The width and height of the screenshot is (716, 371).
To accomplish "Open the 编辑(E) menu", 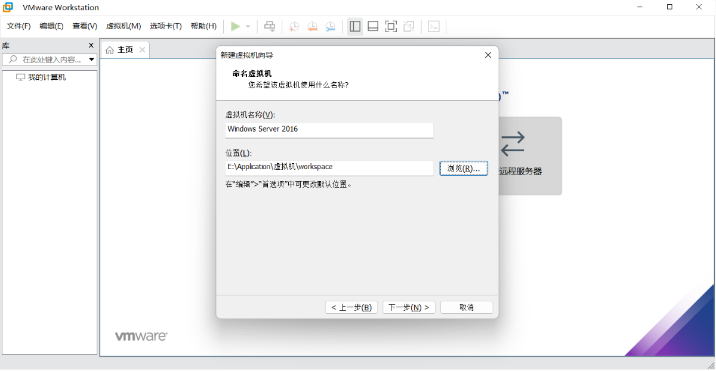I will click(x=51, y=26).
